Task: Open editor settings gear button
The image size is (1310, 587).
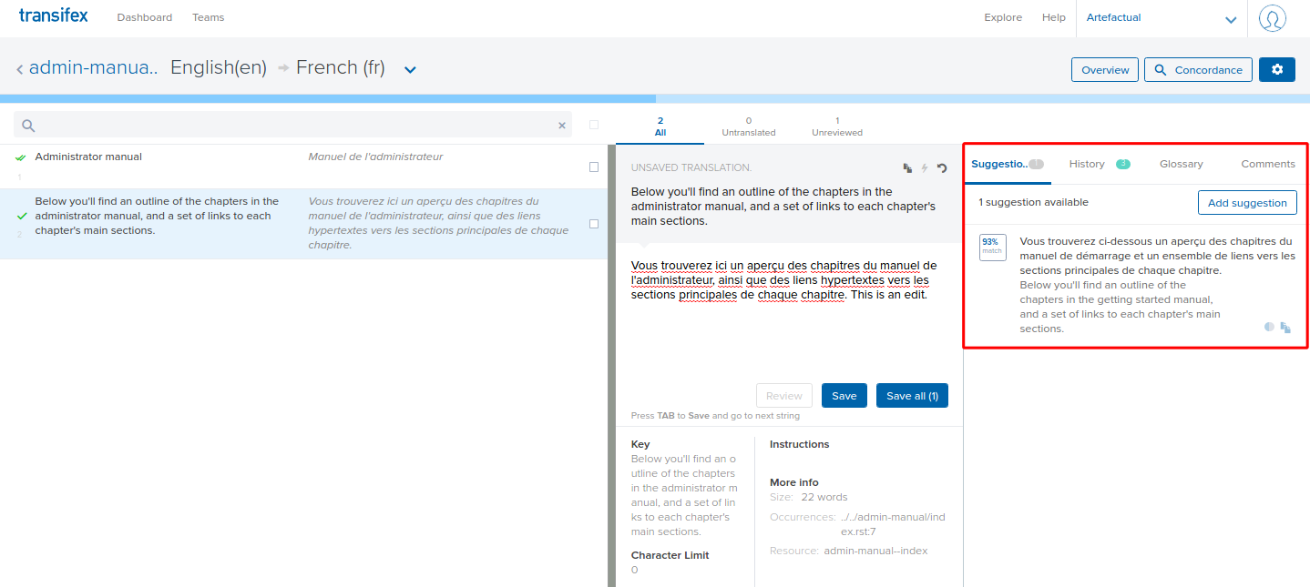Action: click(x=1276, y=70)
